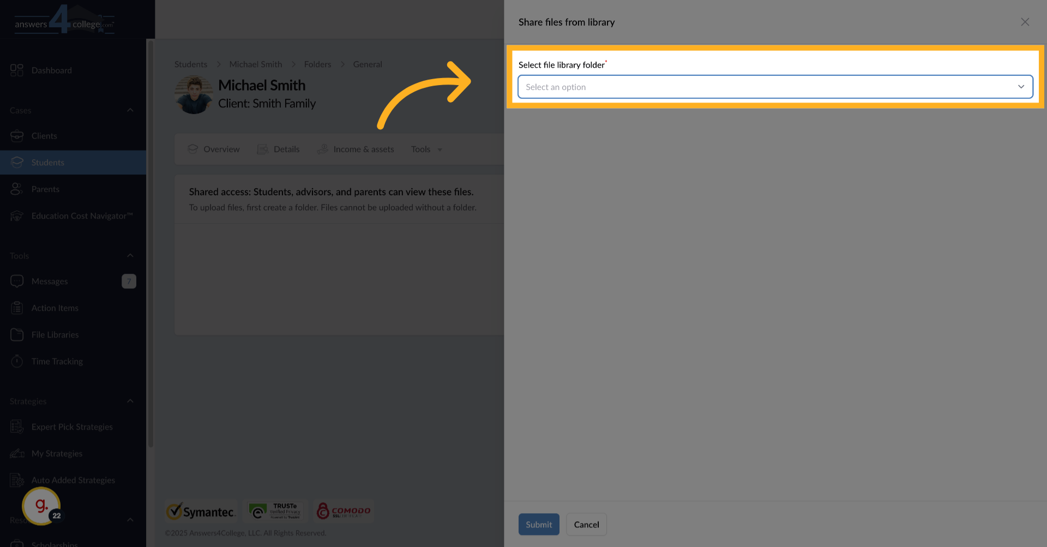1047x547 pixels.
Task: Click Michael Smith's profile photo
Action: tap(193, 94)
